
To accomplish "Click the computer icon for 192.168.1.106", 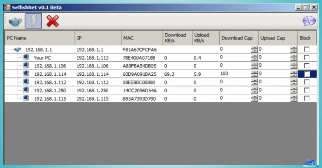I will [26, 66].
